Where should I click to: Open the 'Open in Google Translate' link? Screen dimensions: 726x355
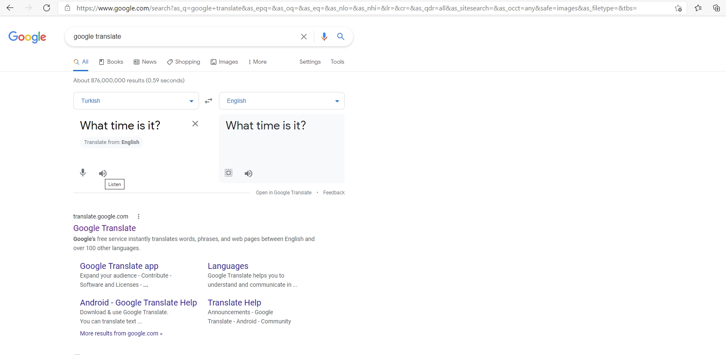pos(283,193)
